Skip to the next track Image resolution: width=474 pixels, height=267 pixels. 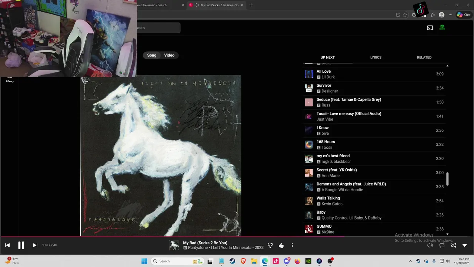(35, 245)
